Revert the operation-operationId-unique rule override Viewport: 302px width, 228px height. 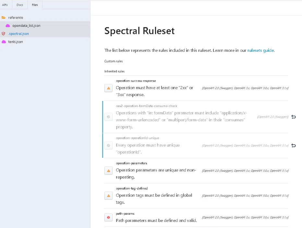[294, 146]
